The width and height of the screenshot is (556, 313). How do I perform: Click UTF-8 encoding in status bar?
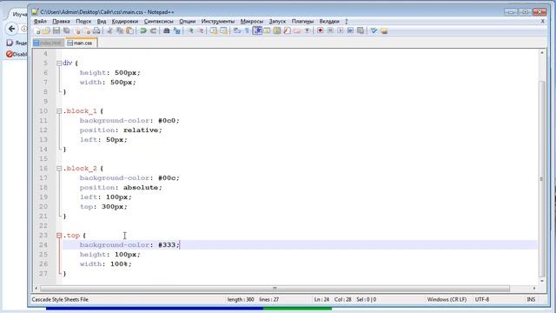(x=482, y=299)
